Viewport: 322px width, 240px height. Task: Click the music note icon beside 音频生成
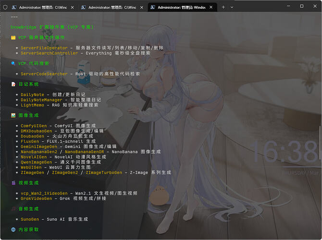click(13, 209)
